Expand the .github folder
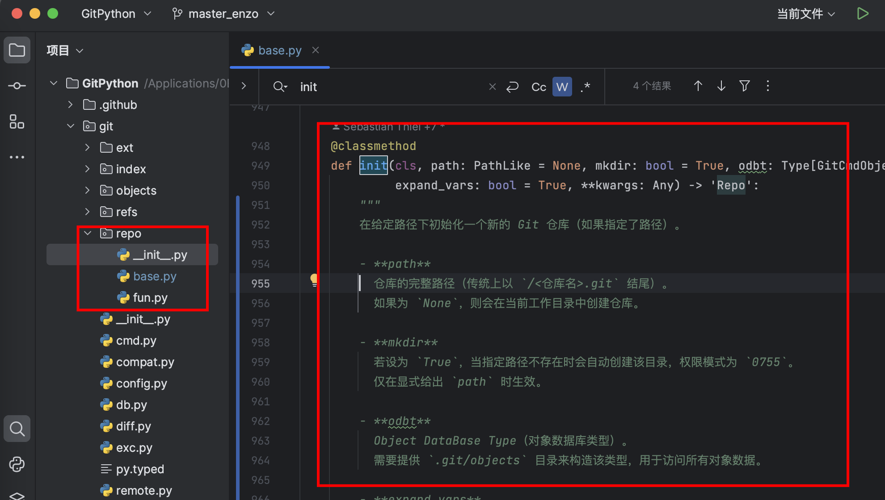The width and height of the screenshot is (885, 500). [70, 105]
